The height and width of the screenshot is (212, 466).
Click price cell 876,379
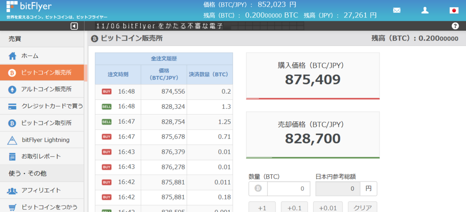click(164, 152)
